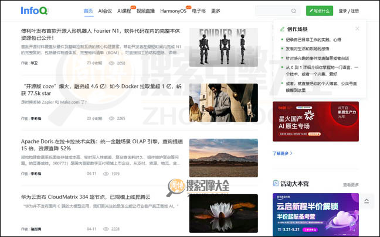Viewport: 380px width, 237px height.
Task: Click the 活动大本营 section icon
Action: pyautogui.click(x=276, y=183)
